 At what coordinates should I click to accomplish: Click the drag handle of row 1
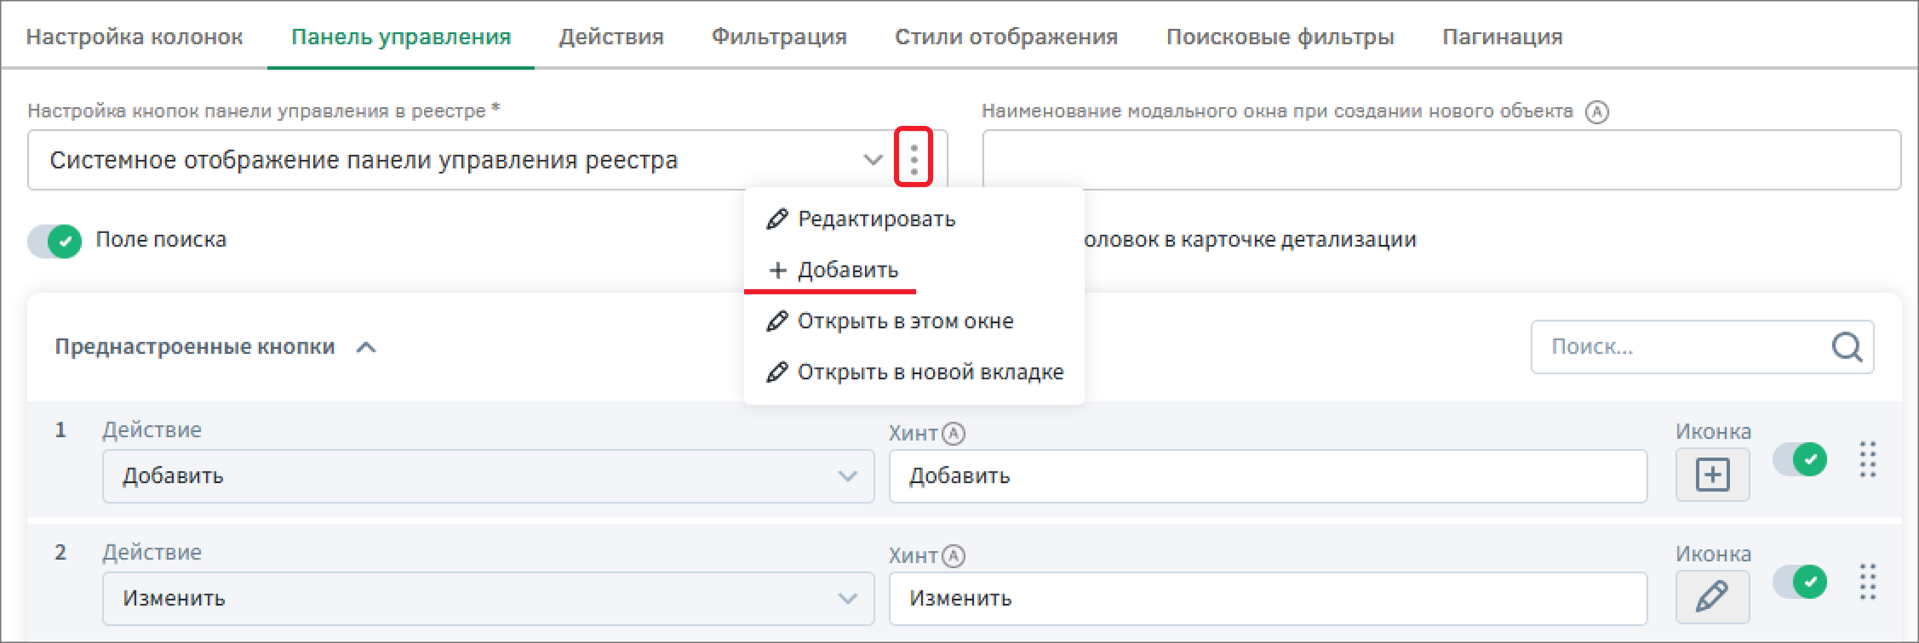click(1868, 460)
